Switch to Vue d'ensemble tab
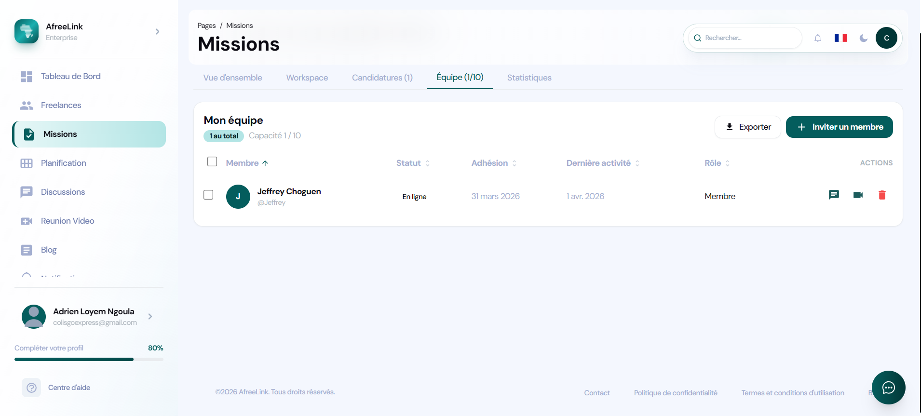Viewport: 921px width, 416px height. point(233,78)
